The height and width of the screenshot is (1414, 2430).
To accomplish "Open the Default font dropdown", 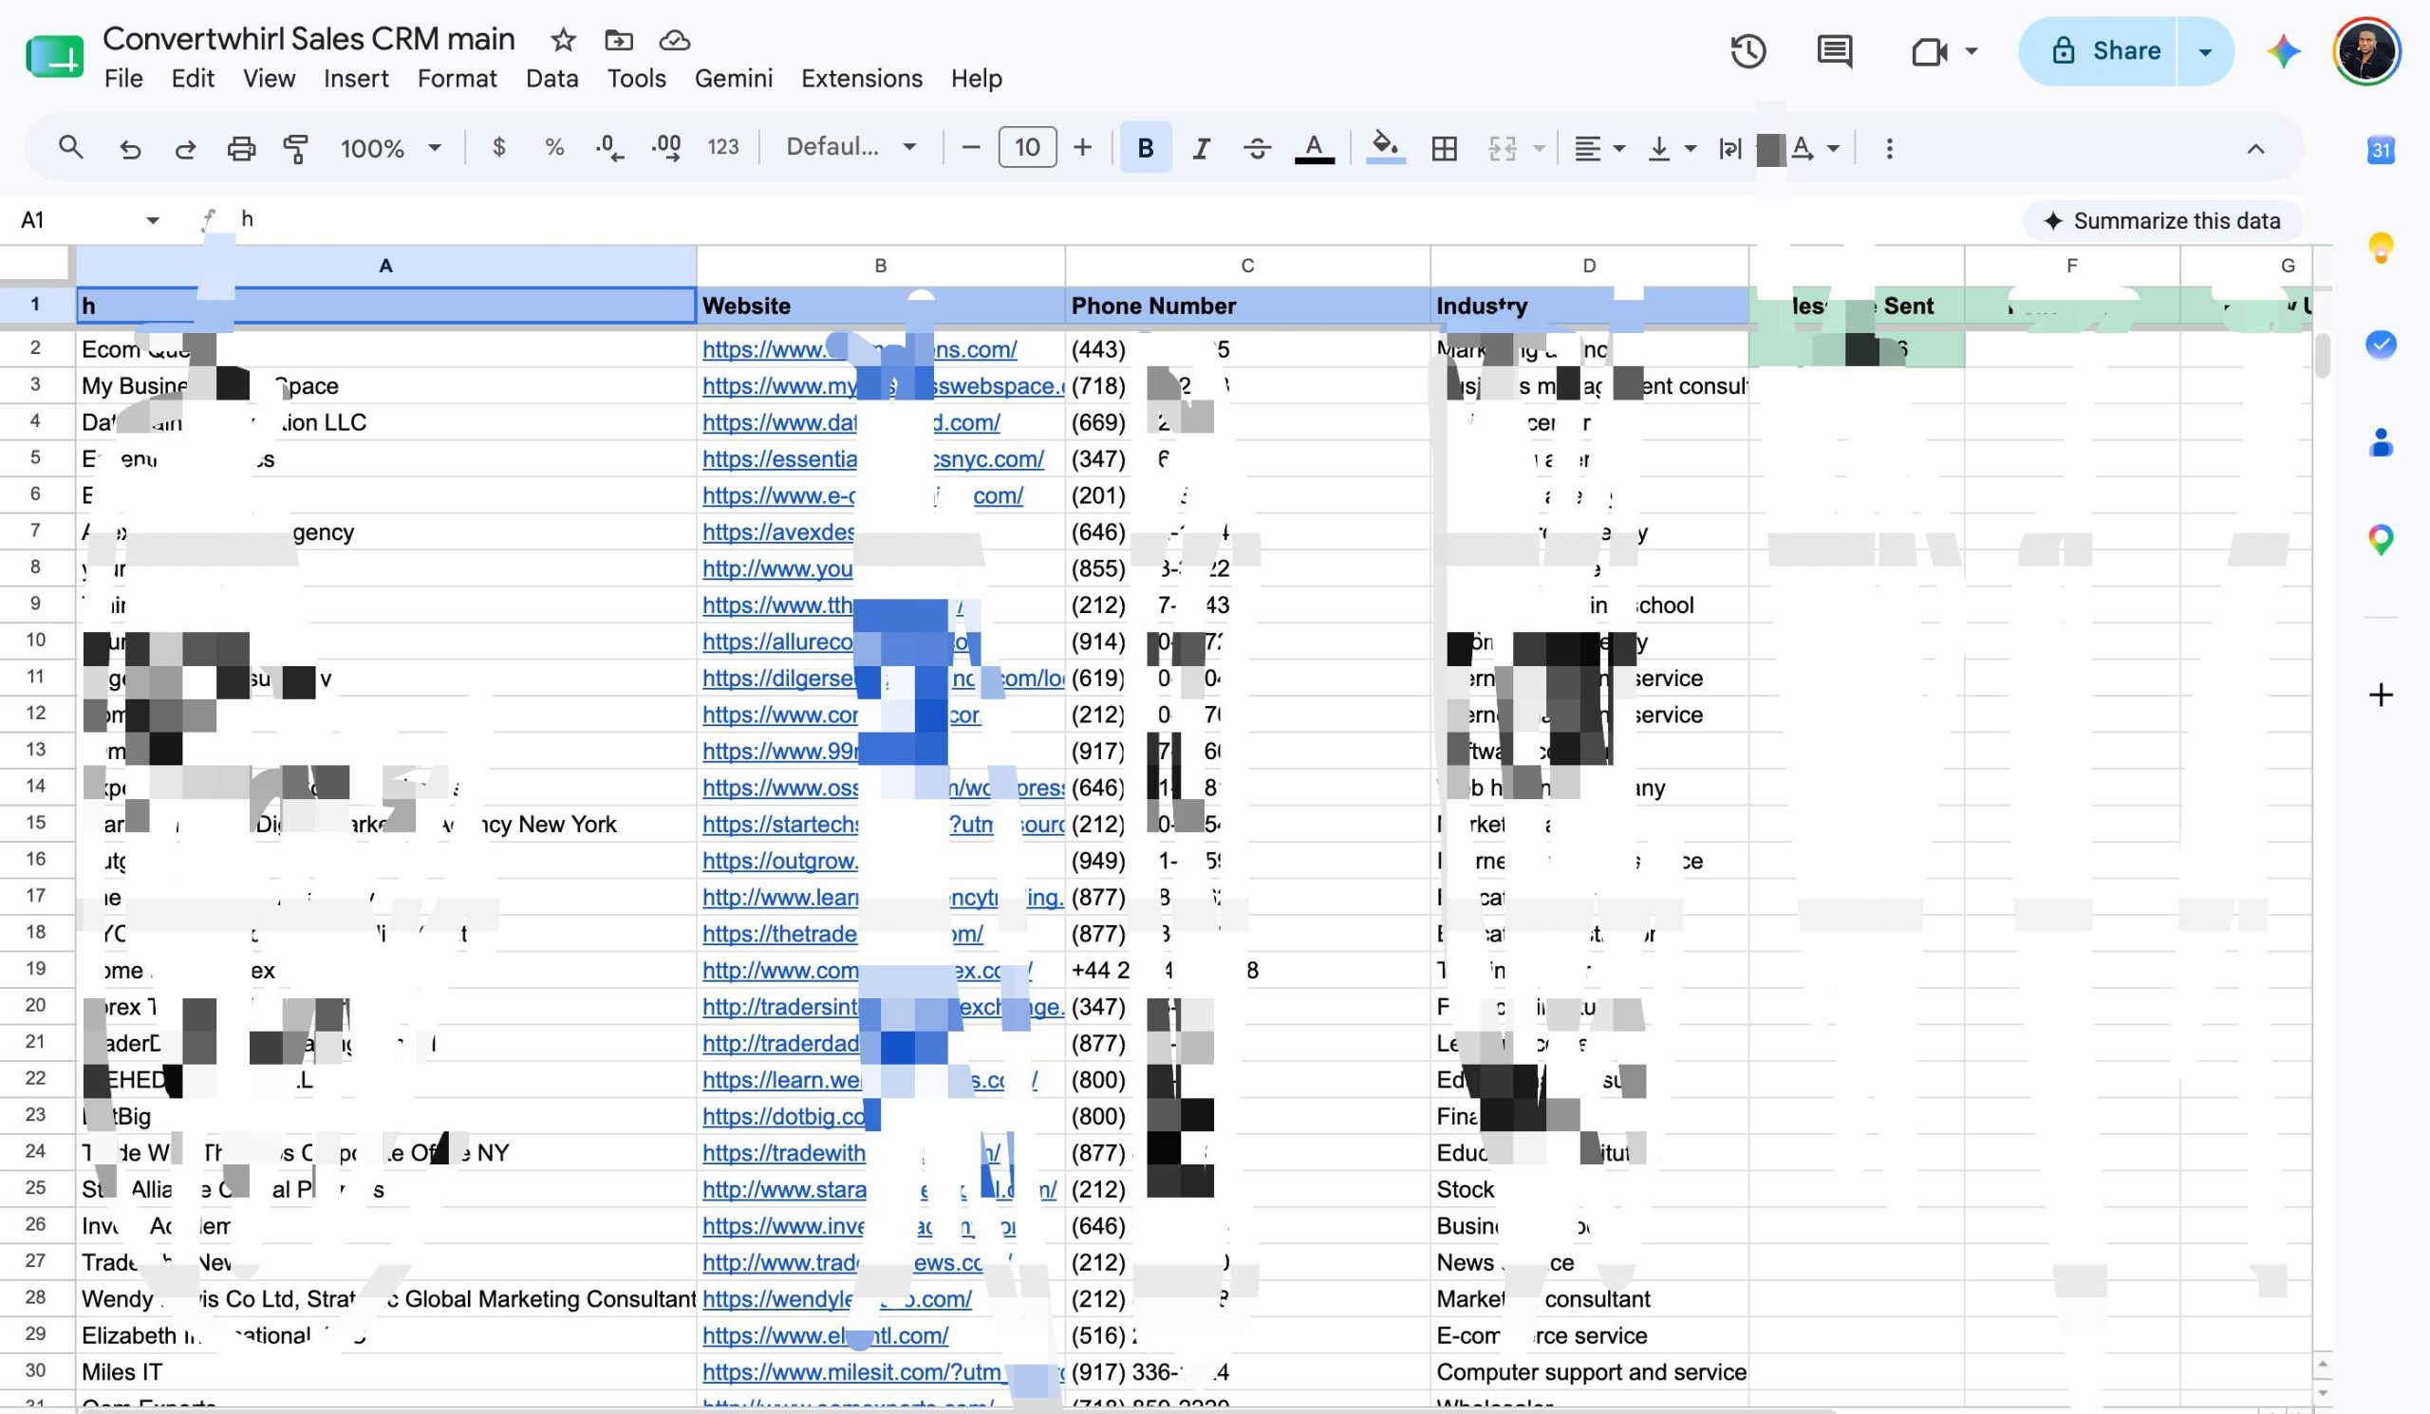I will coord(850,147).
